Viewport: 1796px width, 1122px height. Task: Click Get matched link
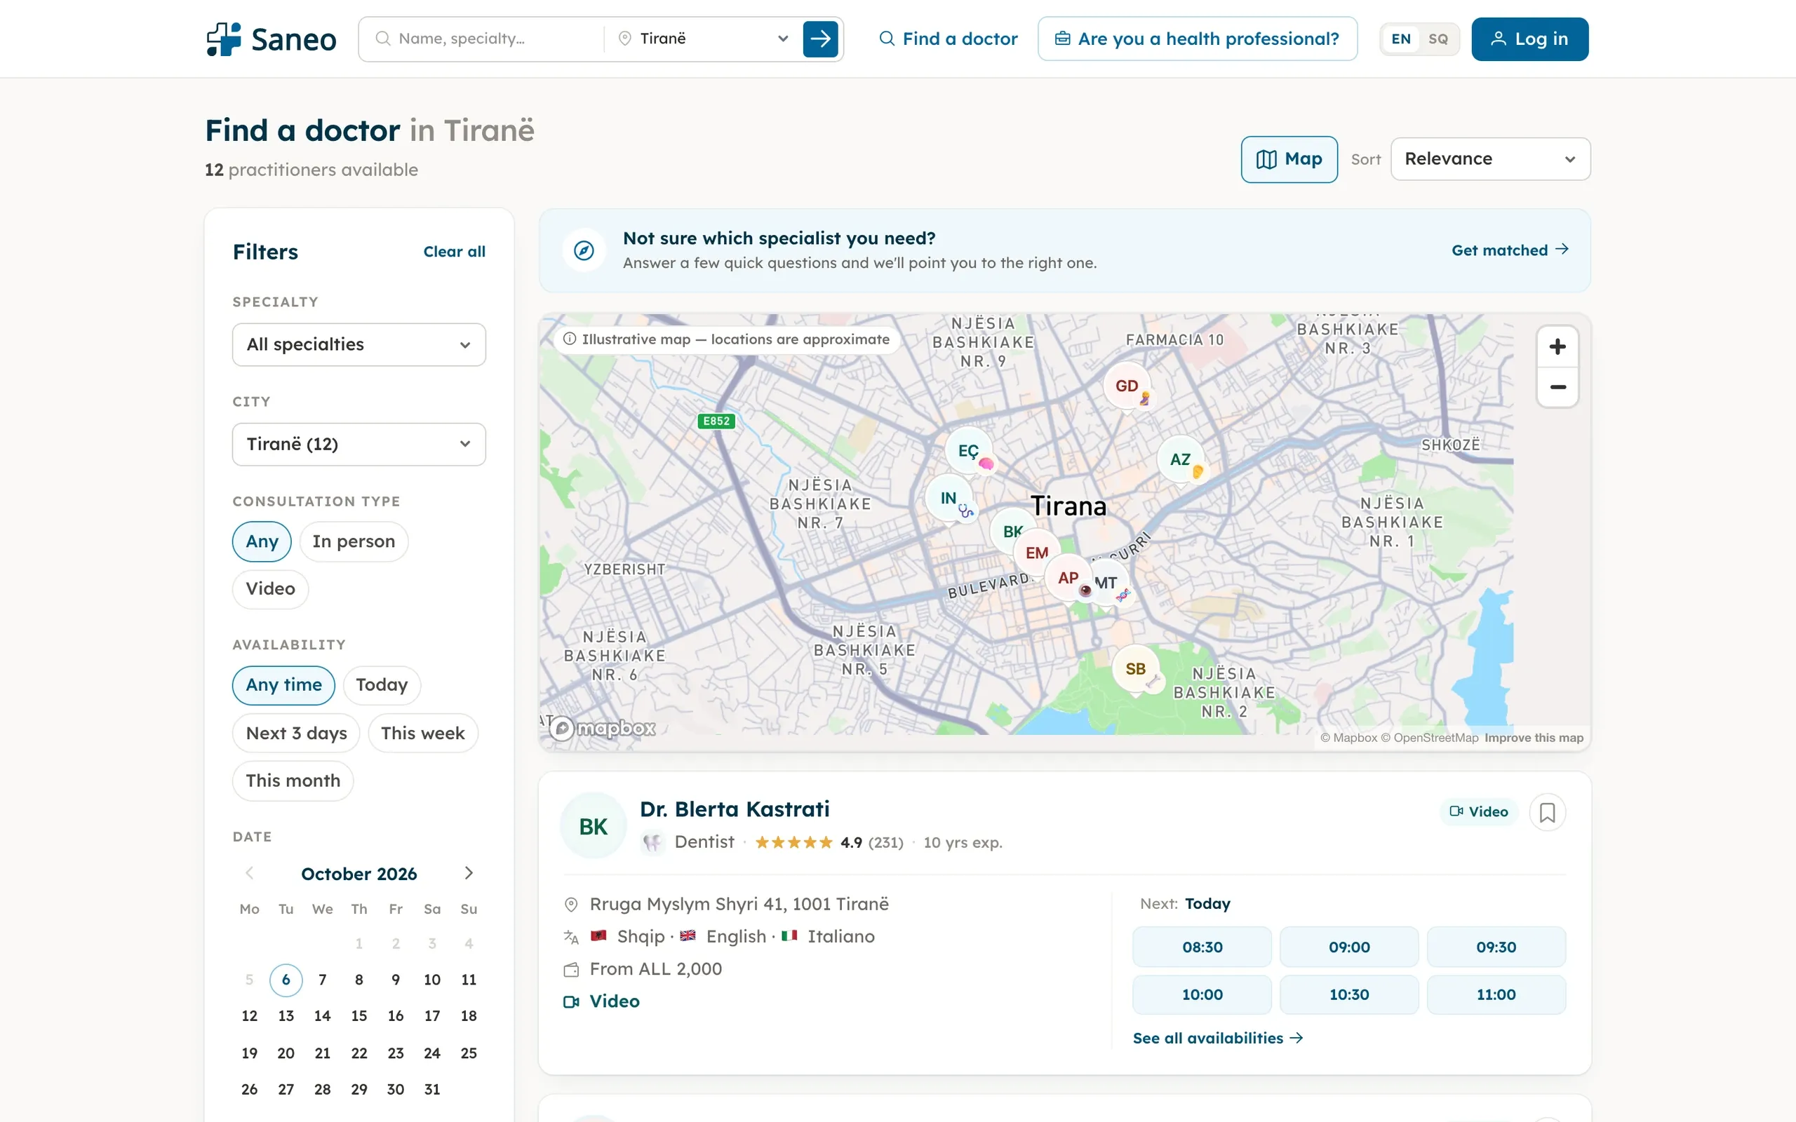[1510, 250]
